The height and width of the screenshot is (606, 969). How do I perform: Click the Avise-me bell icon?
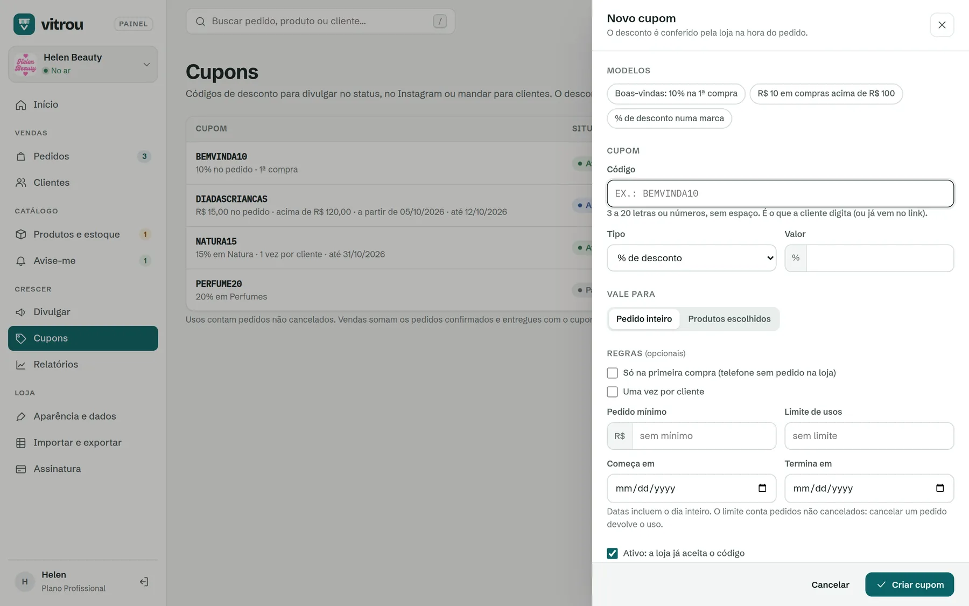pyautogui.click(x=21, y=261)
